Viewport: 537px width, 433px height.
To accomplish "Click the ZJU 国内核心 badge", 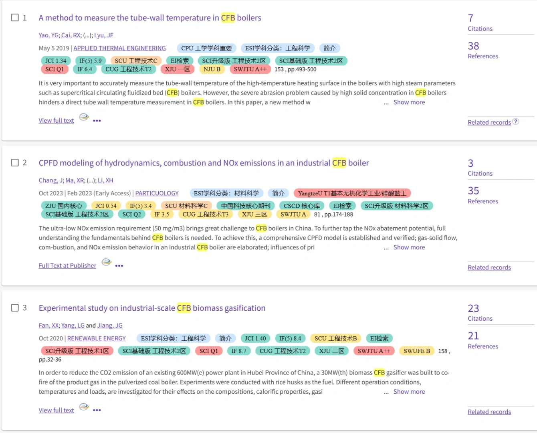I will click(64, 206).
